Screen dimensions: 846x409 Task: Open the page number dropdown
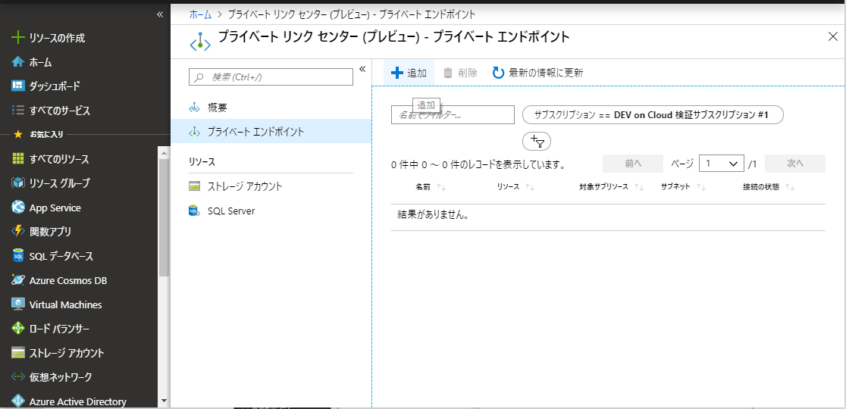[x=722, y=164]
